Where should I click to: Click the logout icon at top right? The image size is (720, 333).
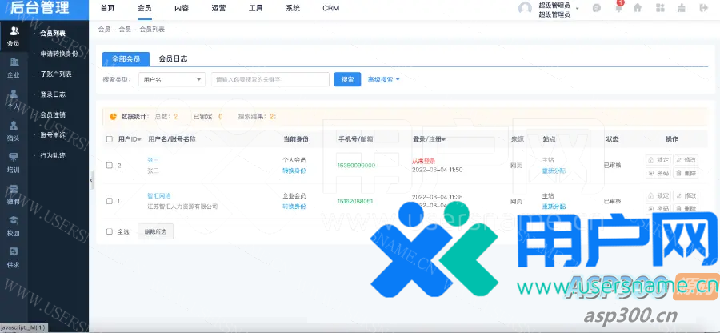704,8
